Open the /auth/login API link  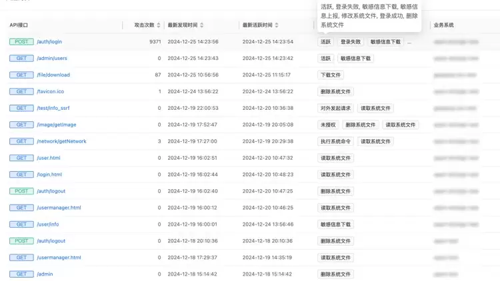click(49, 41)
